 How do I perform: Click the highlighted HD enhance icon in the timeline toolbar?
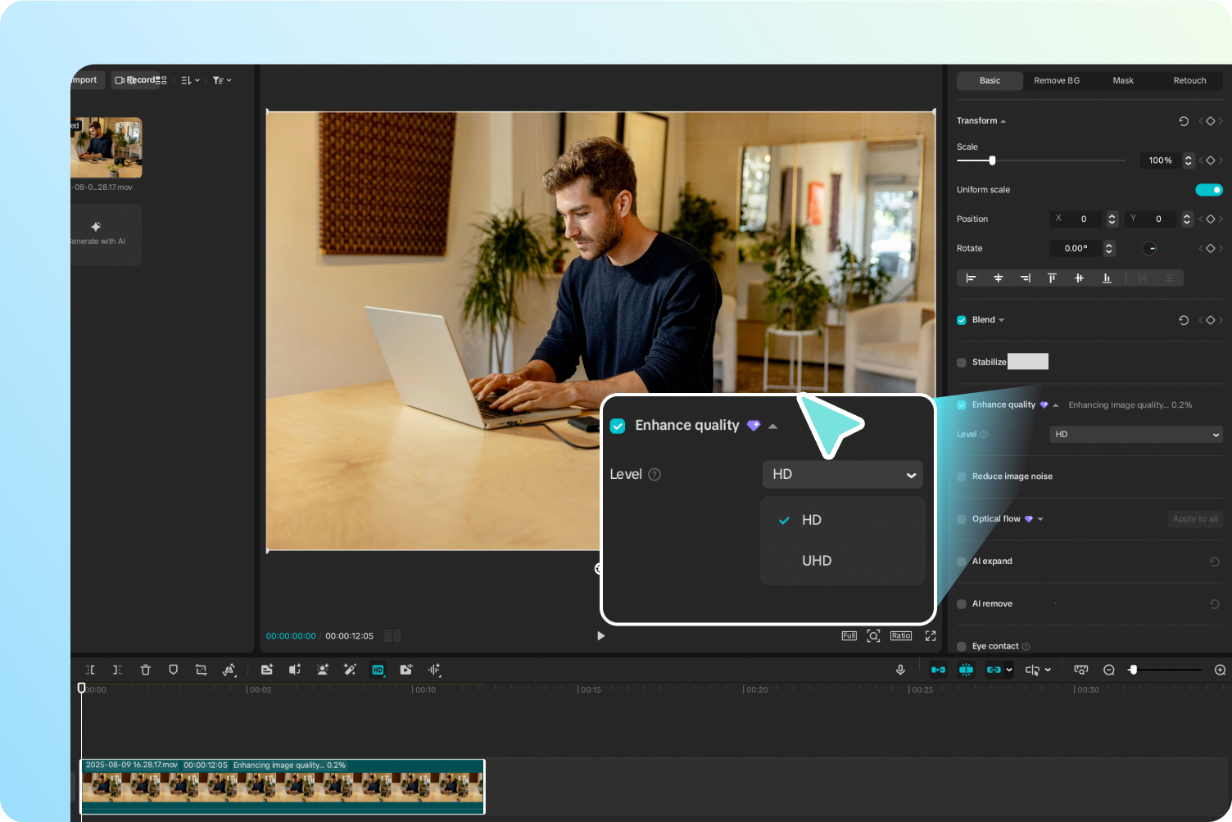pos(378,670)
